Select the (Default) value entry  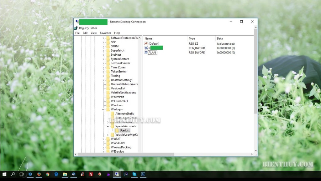tap(154, 43)
